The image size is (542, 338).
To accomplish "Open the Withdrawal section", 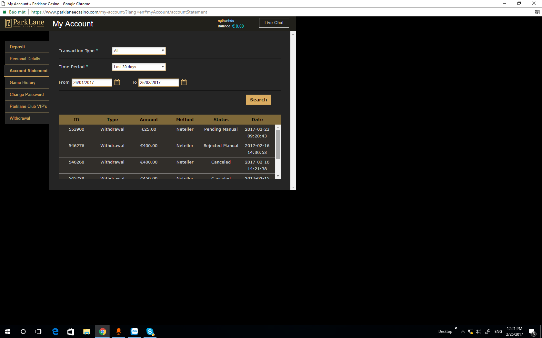I will point(27,118).
